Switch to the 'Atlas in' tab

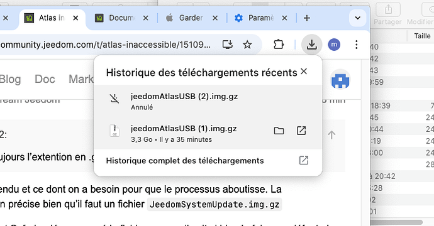(x=52, y=18)
